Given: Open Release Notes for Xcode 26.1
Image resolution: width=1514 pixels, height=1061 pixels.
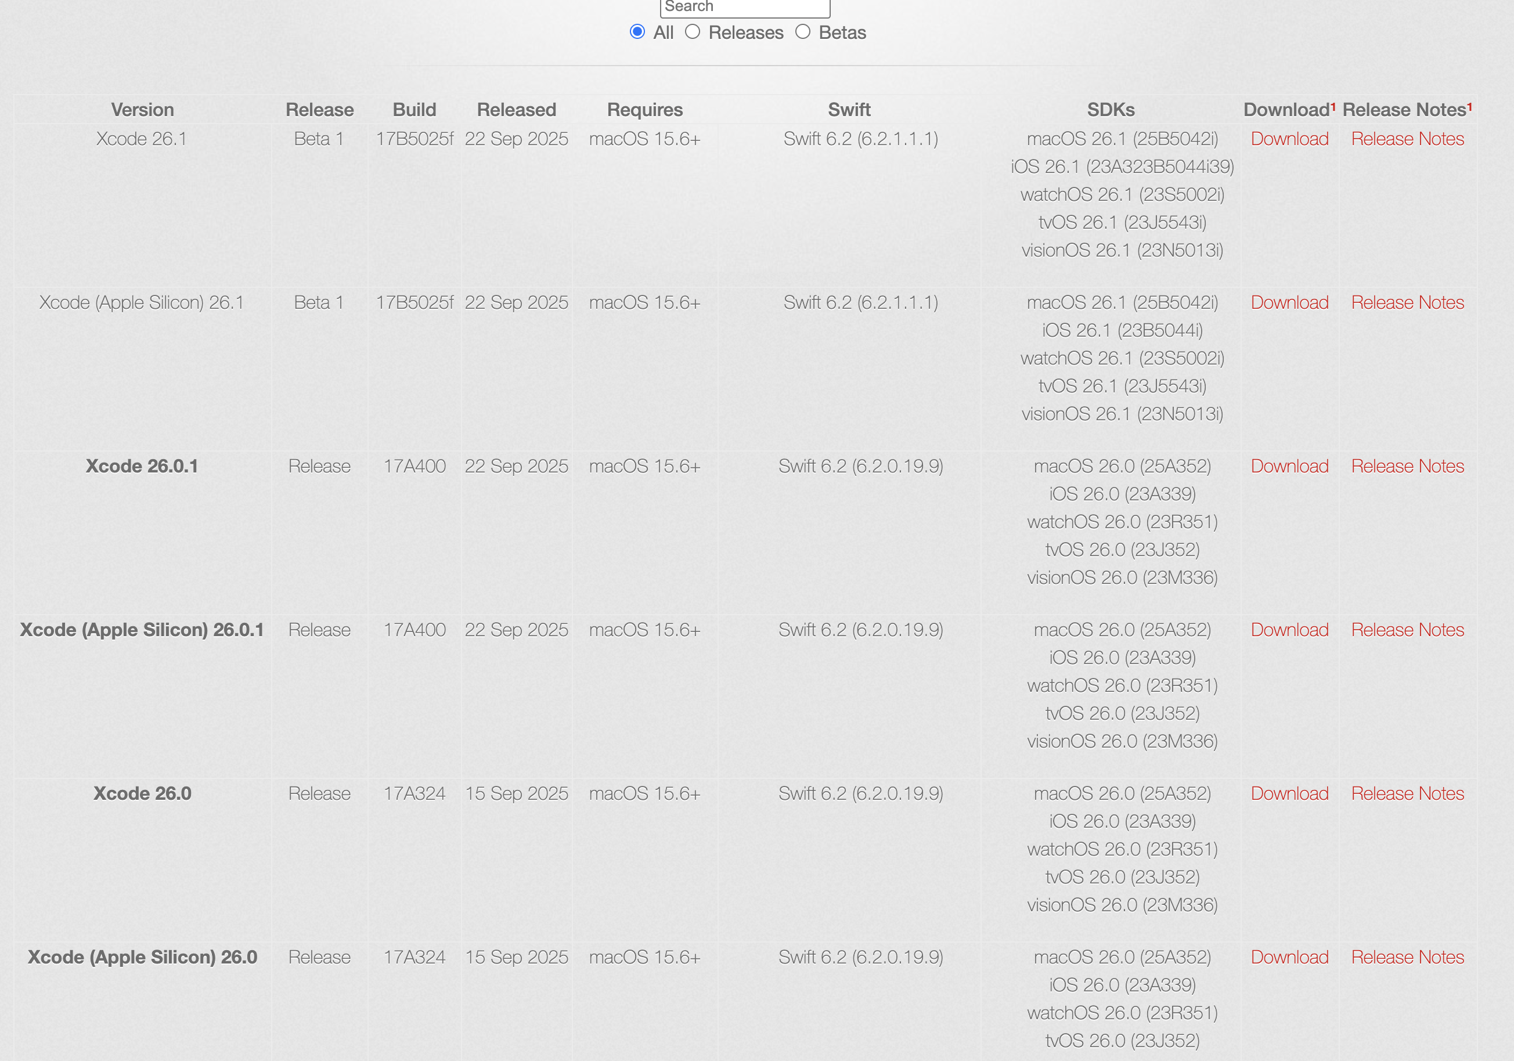Looking at the screenshot, I should point(1407,139).
